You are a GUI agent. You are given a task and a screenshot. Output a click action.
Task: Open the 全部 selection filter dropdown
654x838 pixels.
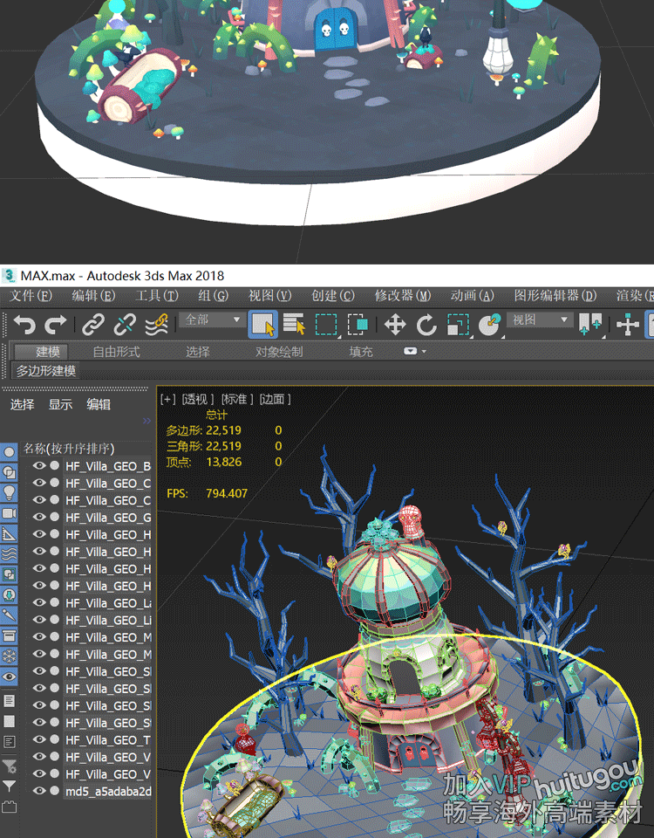tap(212, 320)
